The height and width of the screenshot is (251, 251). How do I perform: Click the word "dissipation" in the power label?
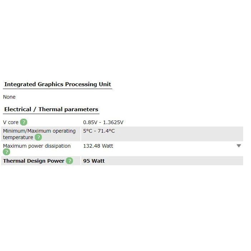[x=57, y=146]
